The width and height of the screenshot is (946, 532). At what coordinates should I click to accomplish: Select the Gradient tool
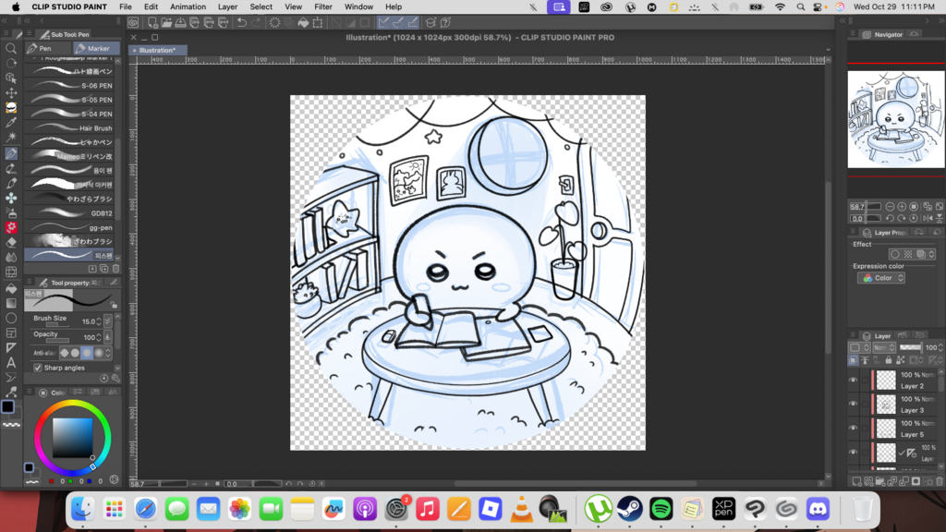11,303
